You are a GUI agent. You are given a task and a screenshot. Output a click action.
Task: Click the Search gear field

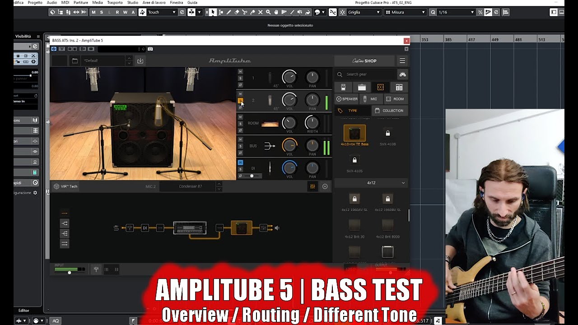pyautogui.click(x=366, y=74)
